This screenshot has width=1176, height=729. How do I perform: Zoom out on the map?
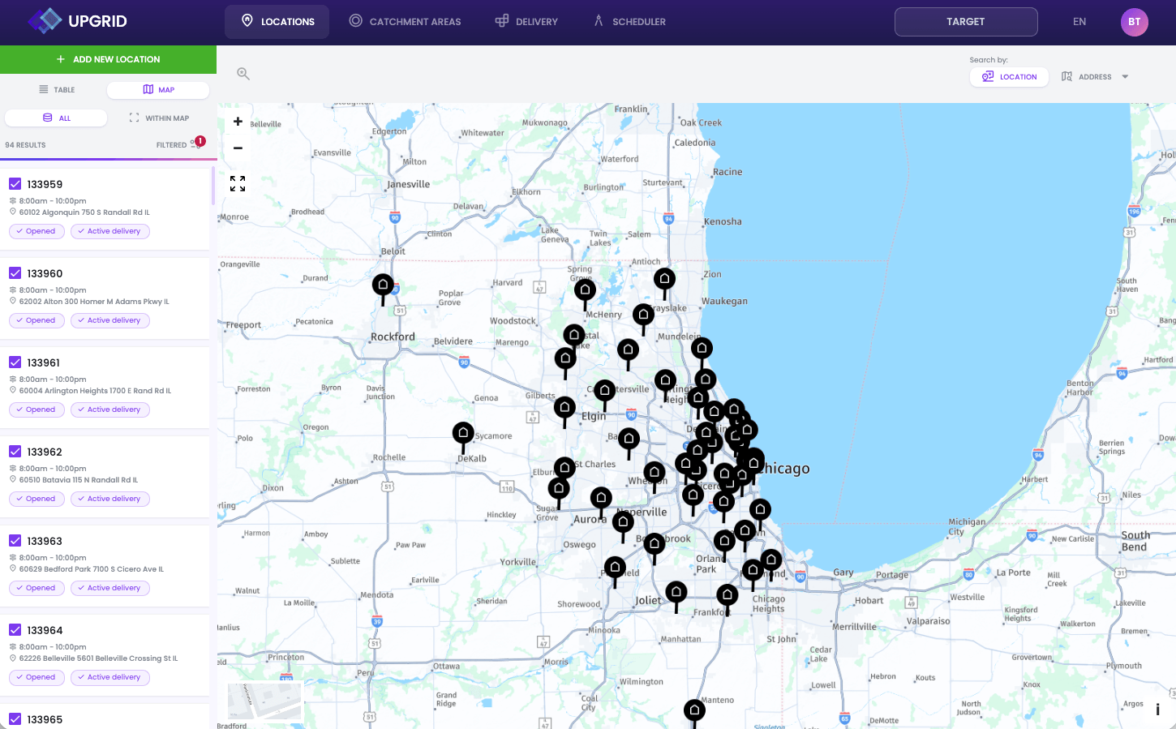238,148
